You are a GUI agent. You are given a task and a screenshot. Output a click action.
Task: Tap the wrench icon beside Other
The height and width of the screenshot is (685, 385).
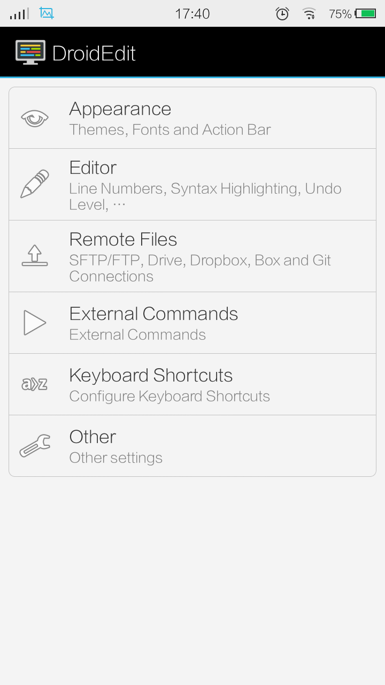35,446
